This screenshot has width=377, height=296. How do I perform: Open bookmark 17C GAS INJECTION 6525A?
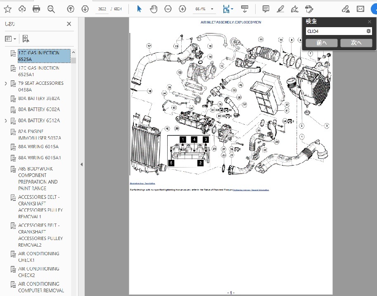pyautogui.click(x=44, y=56)
